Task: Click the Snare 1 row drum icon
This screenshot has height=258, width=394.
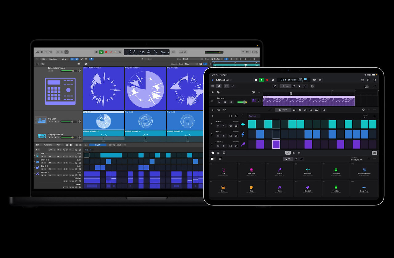Action: (38, 161)
